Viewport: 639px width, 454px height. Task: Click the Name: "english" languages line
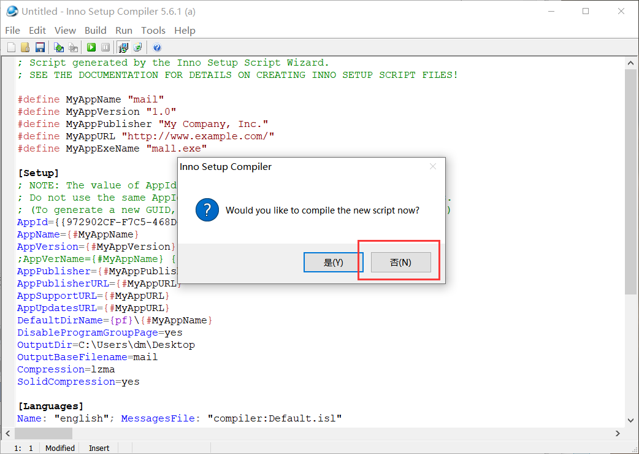click(179, 418)
